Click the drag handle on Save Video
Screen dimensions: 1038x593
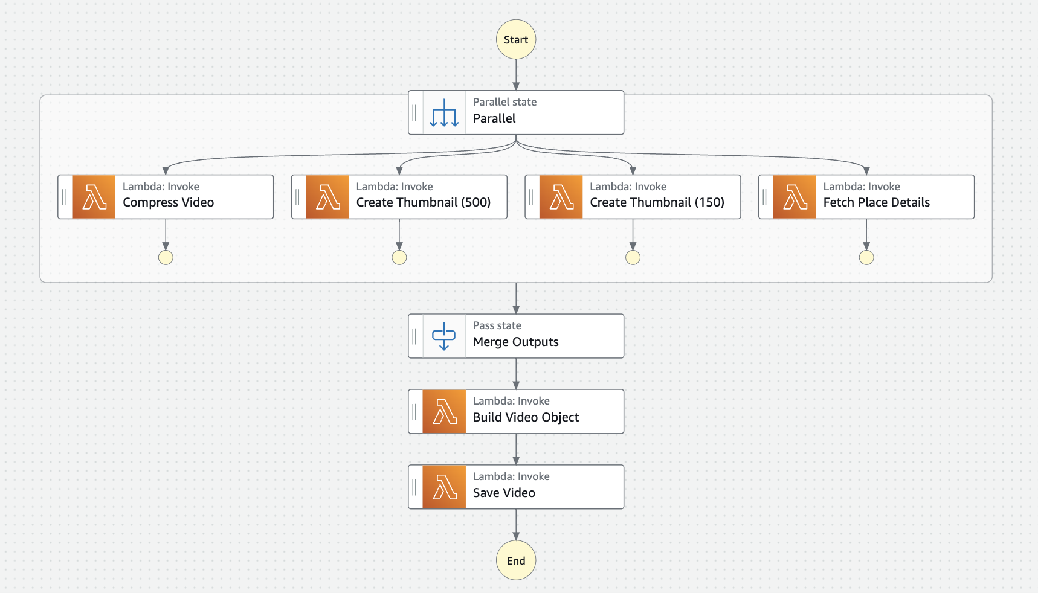(414, 486)
